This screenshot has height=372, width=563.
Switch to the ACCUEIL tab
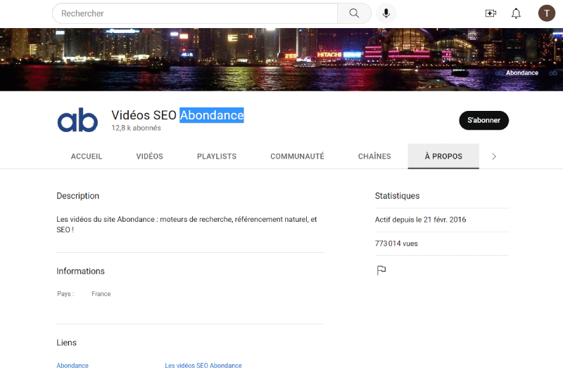pos(87,157)
